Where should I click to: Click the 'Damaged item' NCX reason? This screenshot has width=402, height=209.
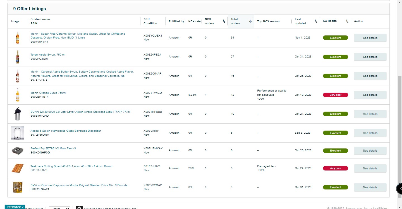267,166
